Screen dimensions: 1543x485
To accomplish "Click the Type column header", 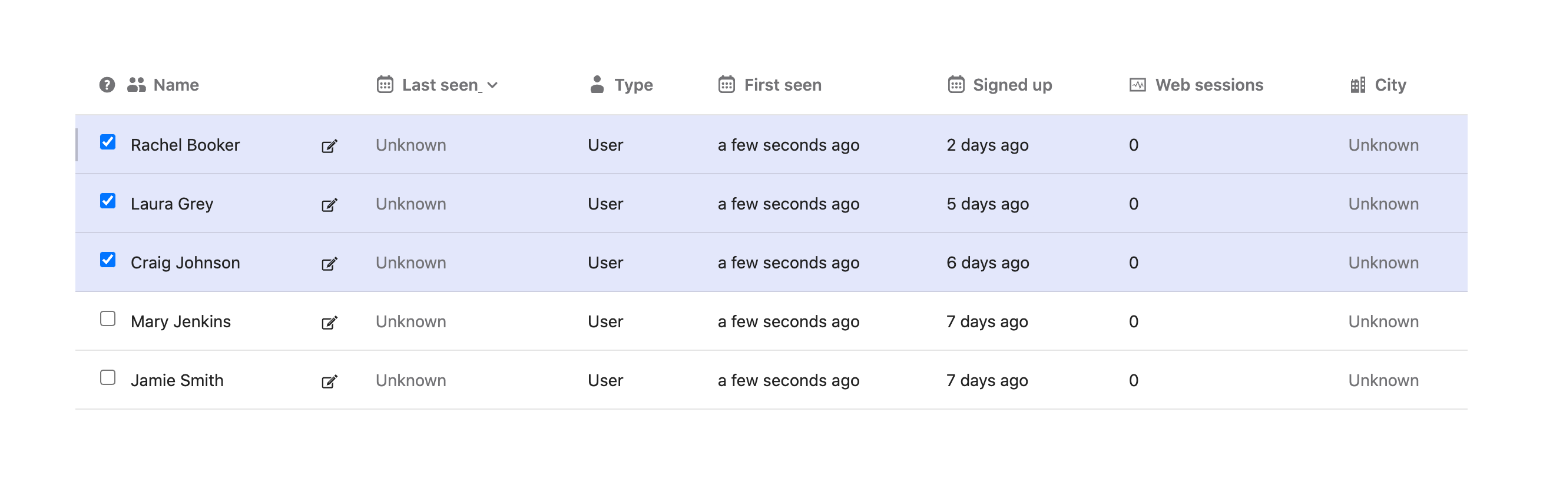I will click(x=633, y=85).
